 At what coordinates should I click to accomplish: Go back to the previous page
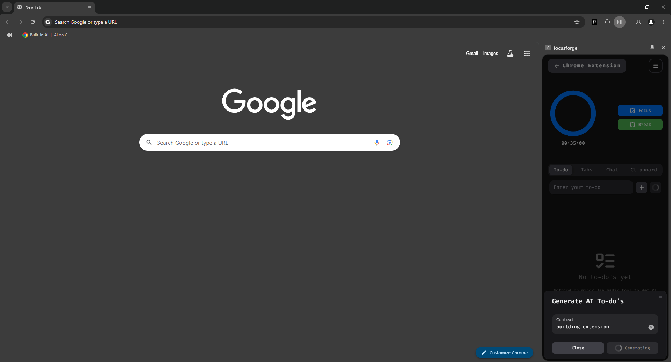point(8,22)
